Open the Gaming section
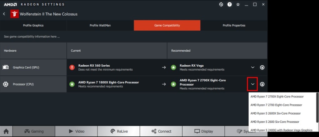The width and height of the screenshot is (319, 137). pos(34,131)
